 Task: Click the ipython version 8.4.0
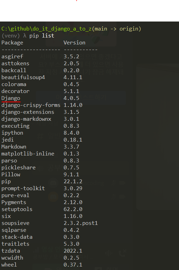click(71, 133)
